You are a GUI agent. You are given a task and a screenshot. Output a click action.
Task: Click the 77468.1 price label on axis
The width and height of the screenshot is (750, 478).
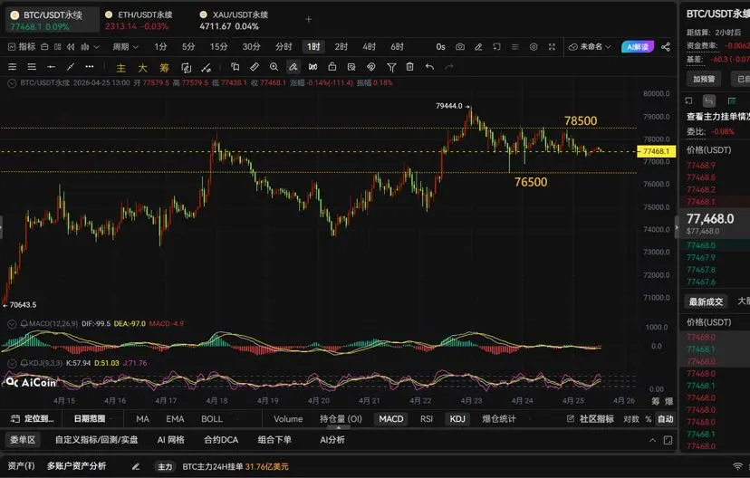click(656, 151)
